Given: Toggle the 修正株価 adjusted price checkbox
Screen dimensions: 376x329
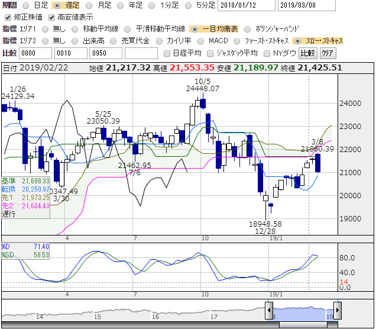Looking at the screenshot, I should (x=8, y=18).
